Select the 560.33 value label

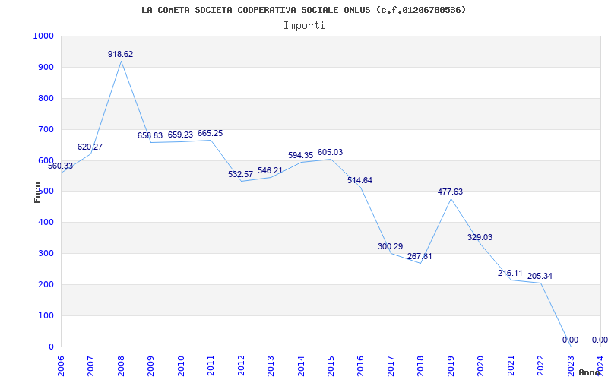pos(60,166)
